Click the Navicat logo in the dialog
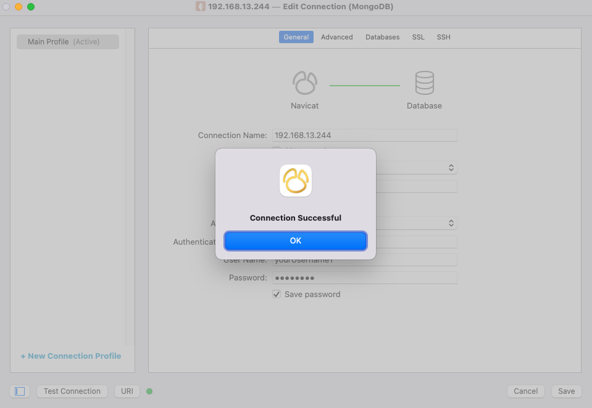The width and height of the screenshot is (592, 408). (295, 181)
